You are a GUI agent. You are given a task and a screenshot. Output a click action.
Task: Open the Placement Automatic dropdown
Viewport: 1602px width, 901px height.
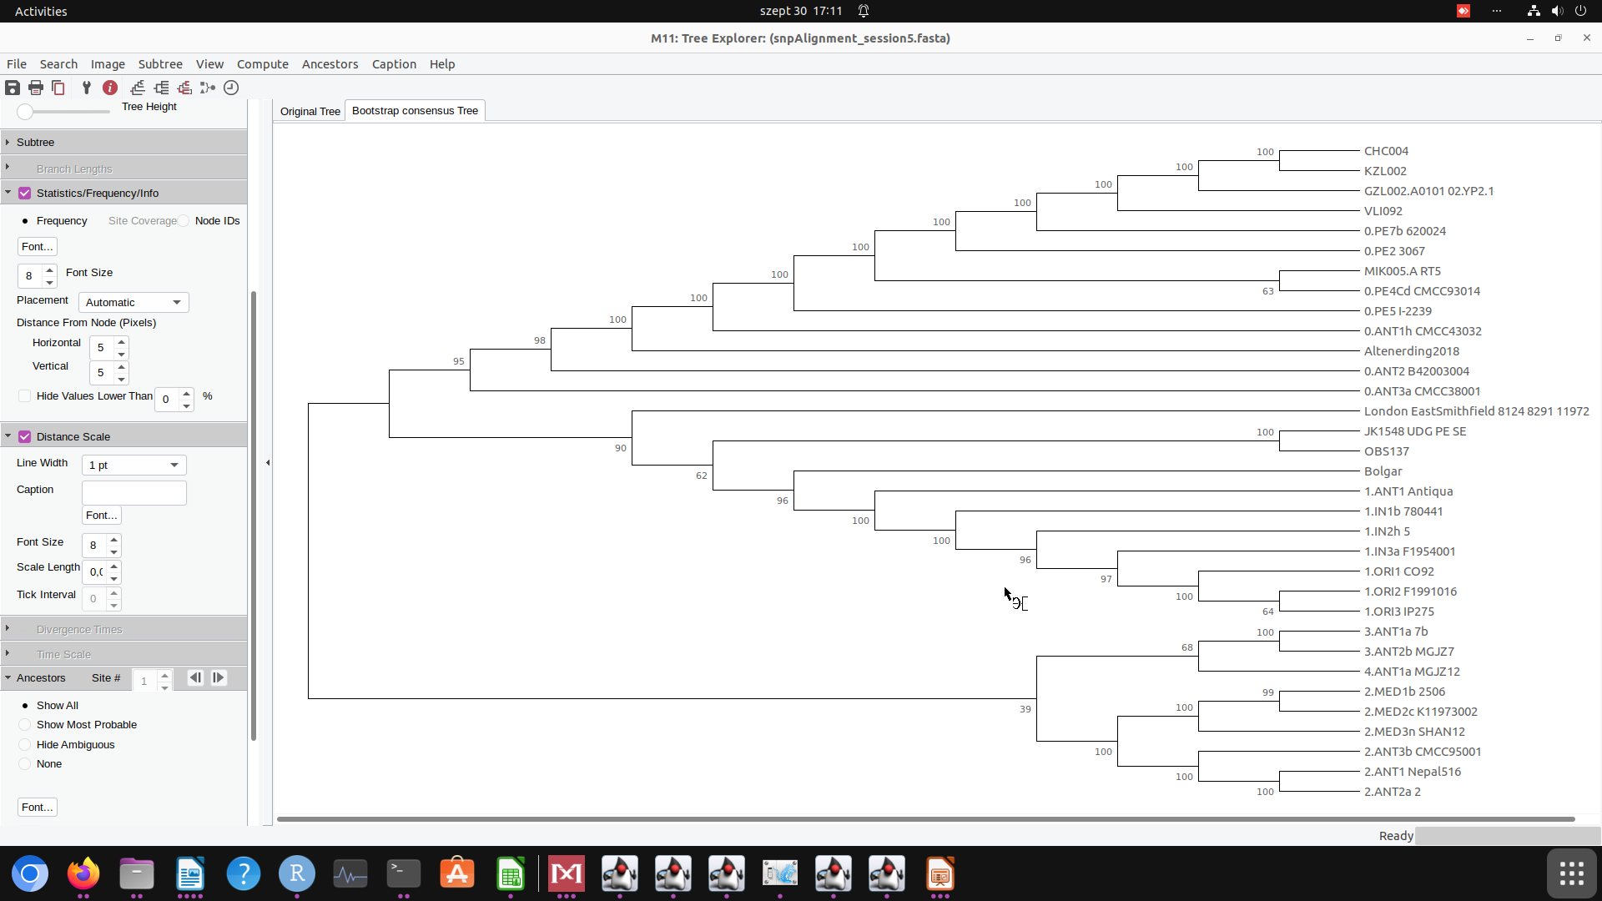[x=133, y=302]
